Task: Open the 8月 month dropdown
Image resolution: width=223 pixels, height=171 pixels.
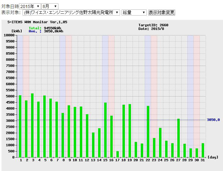Action: (50, 6)
